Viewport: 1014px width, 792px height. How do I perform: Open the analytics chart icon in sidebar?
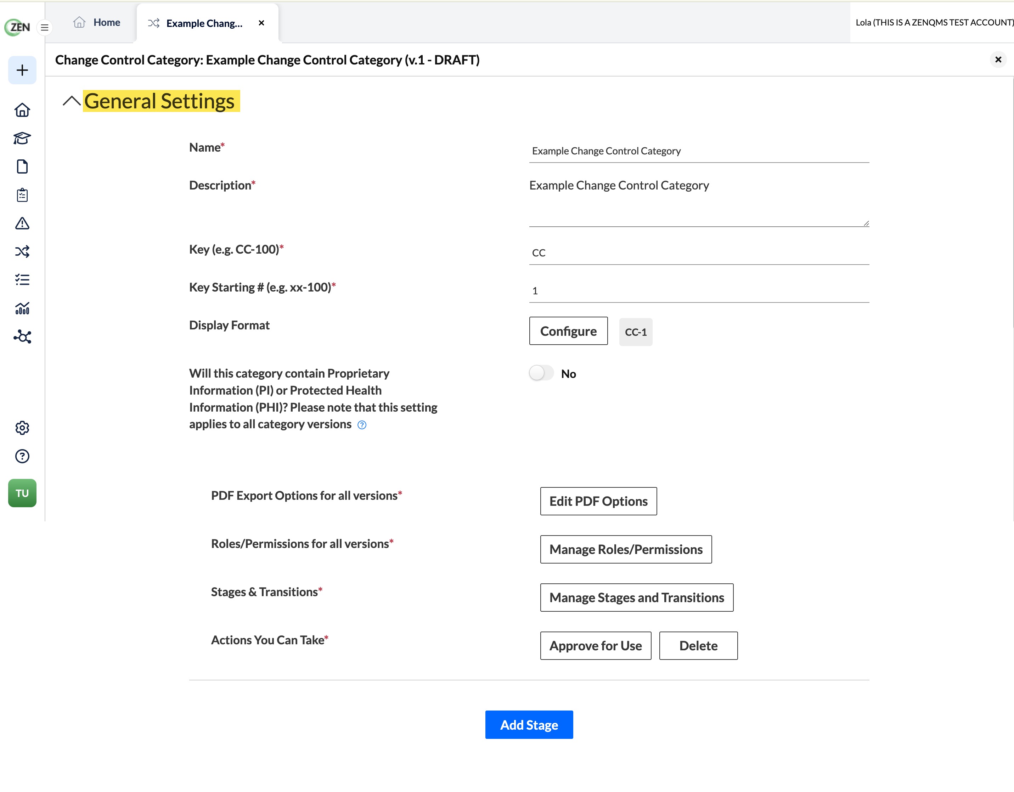(x=22, y=308)
